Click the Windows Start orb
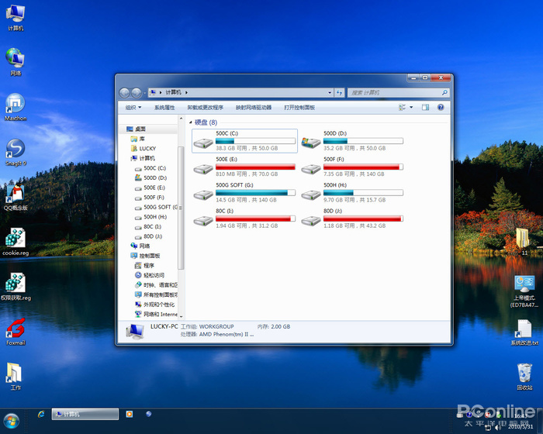This screenshot has height=434, width=543. click(12, 421)
